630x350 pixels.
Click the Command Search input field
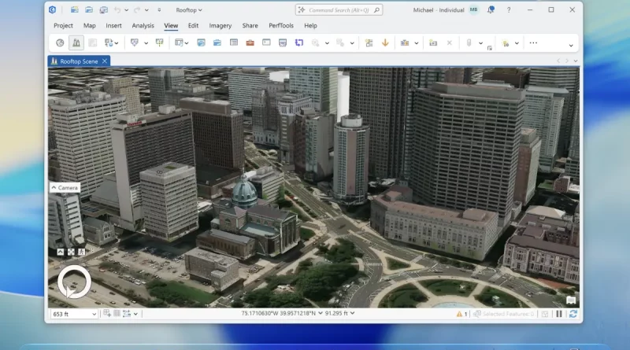point(339,10)
